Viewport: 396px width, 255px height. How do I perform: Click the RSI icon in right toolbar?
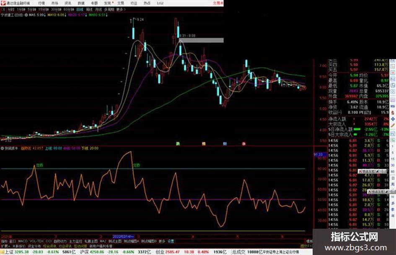[393, 106]
